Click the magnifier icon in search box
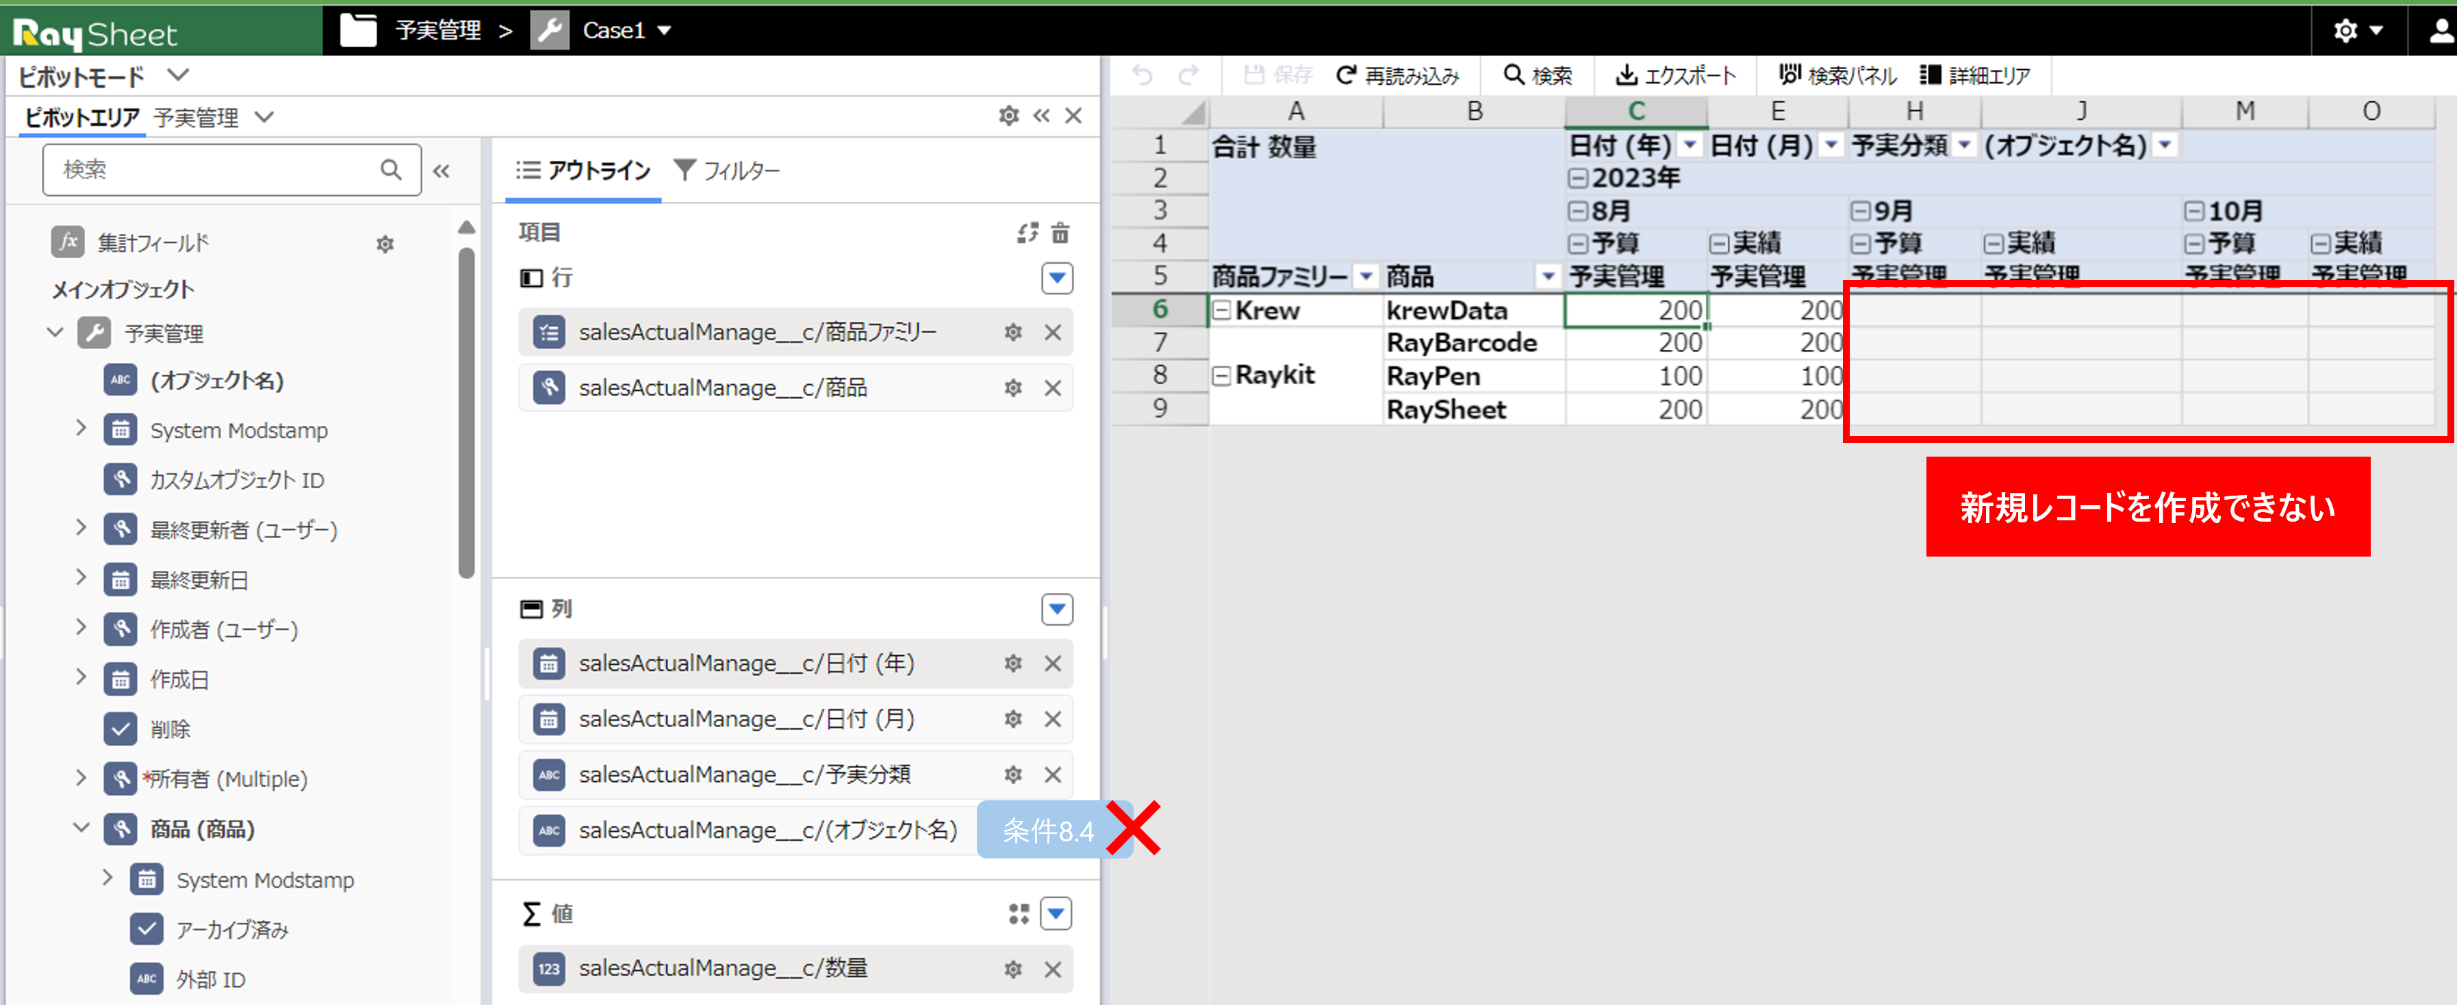Viewport: 2457px width, 1005px height. [x=390, y=170]
